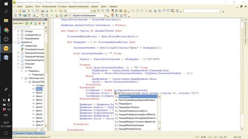The width and height of the screenshot is (248, 139).
Task: Open the Текст menu
Action: pos(38,7)
